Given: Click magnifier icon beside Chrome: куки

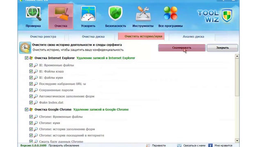Looking at the screenshot, I should click(x=36, y=123).
